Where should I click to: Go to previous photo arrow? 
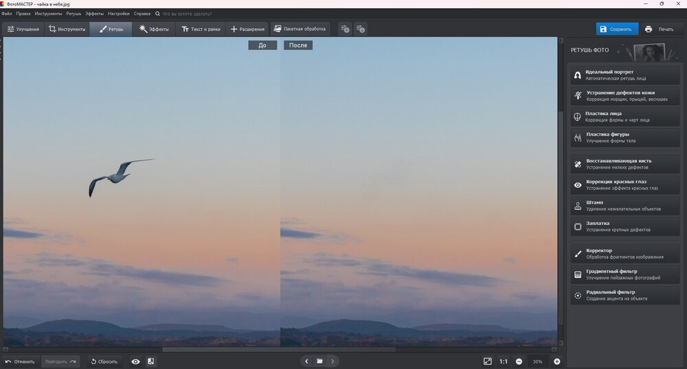pyautogui.click(x=306, y=361)
